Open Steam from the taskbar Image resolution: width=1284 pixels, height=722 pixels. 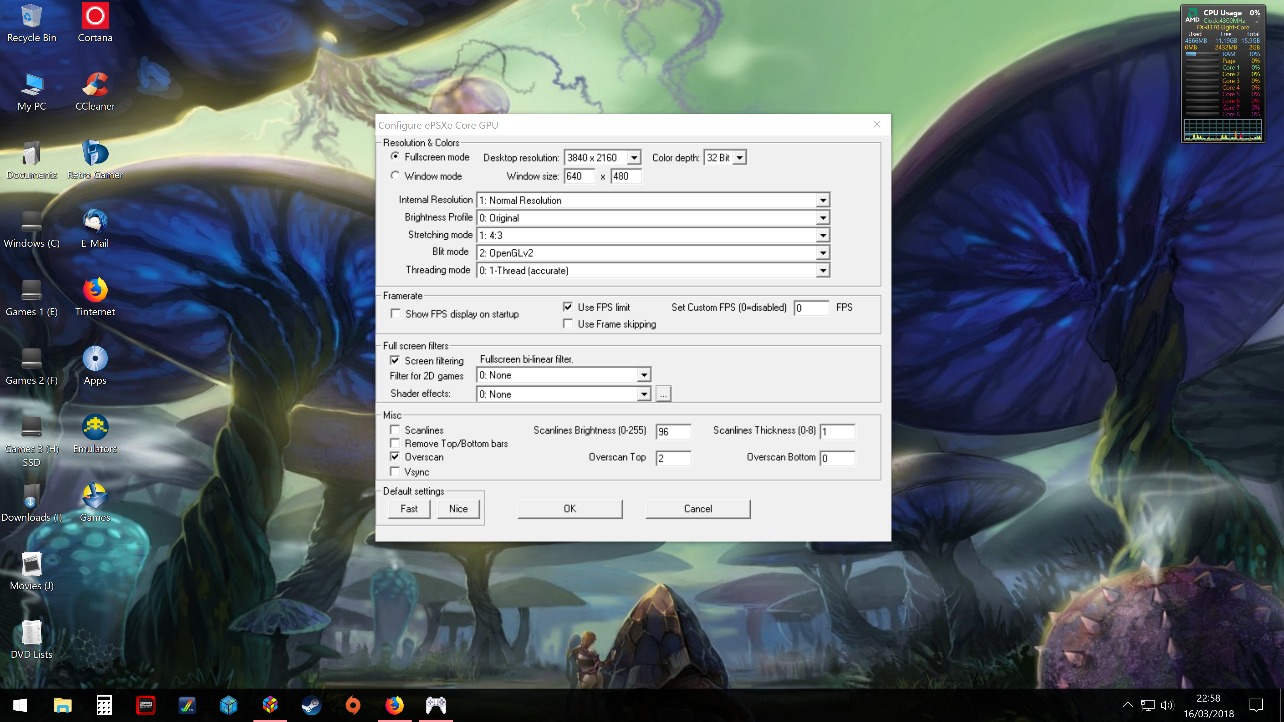(312, 705)
